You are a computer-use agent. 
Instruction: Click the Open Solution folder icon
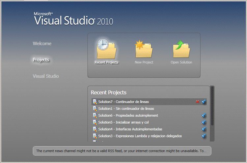181,49
